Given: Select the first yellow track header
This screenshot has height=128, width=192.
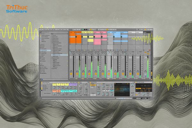Looking at the screenshot, I should coord(84,32).
